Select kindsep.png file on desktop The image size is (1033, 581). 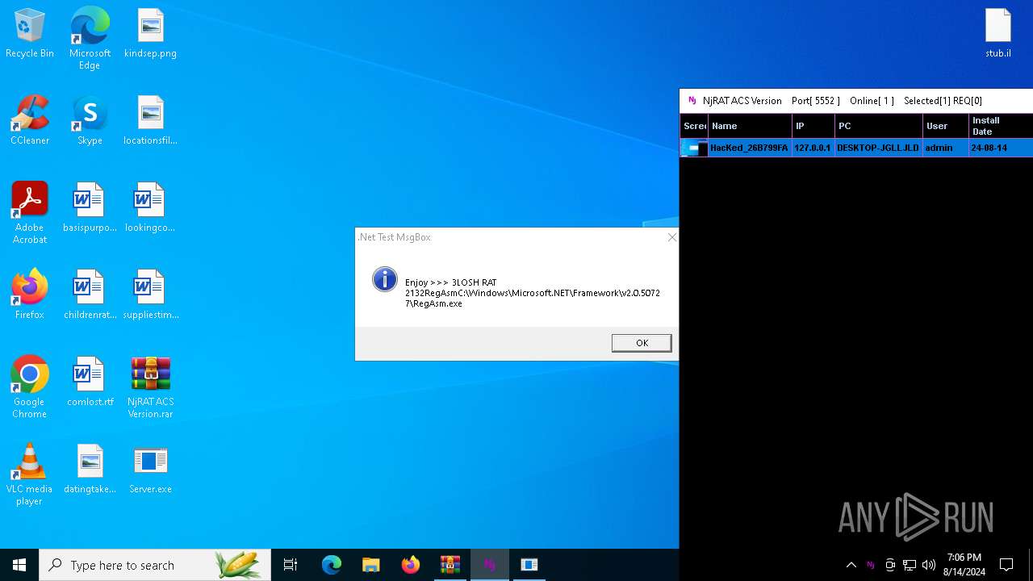[x=150, y=34]
